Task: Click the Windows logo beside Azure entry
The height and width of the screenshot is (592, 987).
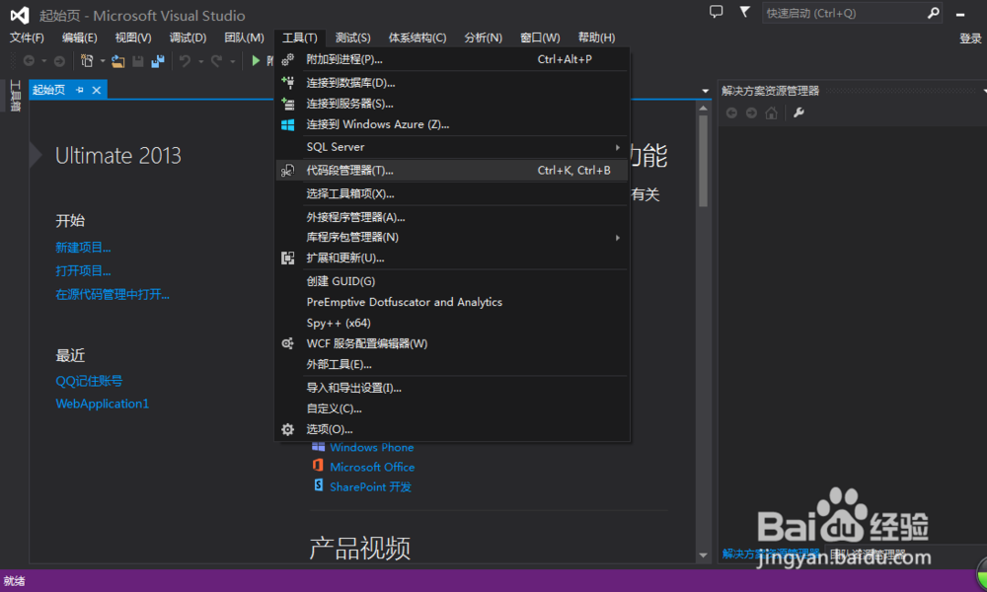Action: (x=287, y=124)
